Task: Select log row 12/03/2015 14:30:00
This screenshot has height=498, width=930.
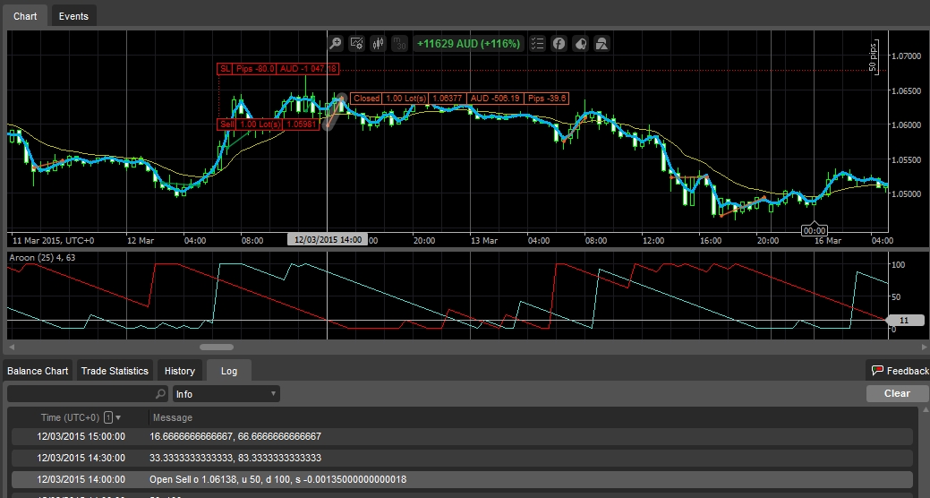Action: (x=462, y=458)
